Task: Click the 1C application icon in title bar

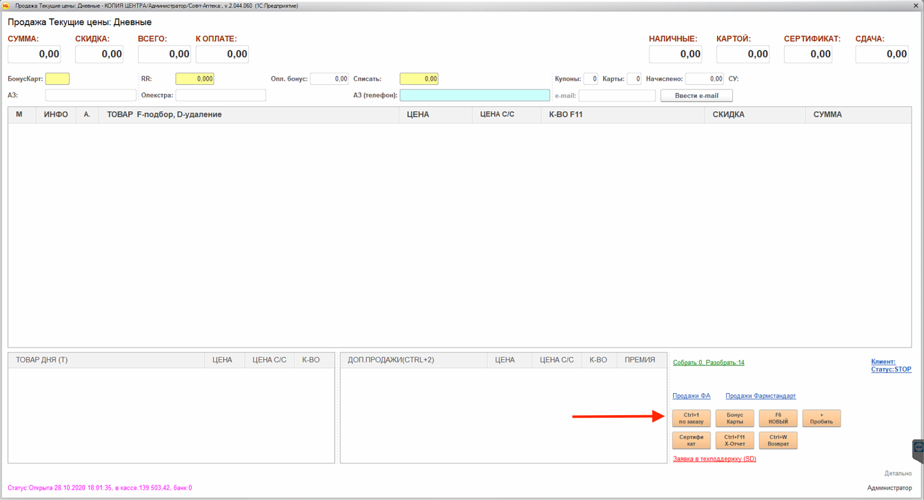Action: coord(6,6)
